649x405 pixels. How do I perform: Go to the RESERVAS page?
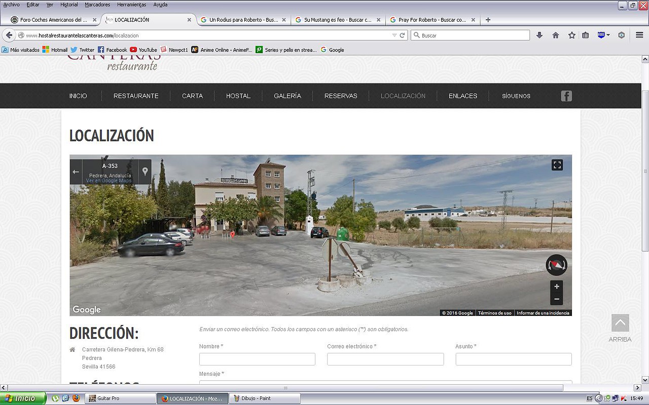click(x=341, y=96)
